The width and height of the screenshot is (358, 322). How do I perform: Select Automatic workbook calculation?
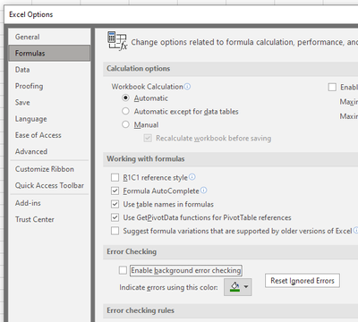[x=125, y=97]
